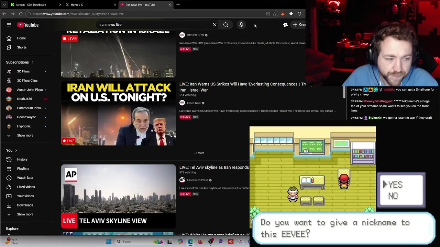
Task: Open the Edge icon on taskbar
Action: (x=190, y=242)
